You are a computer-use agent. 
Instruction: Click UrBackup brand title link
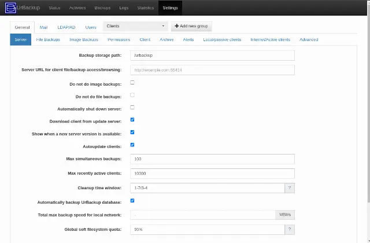coord(28,8)
